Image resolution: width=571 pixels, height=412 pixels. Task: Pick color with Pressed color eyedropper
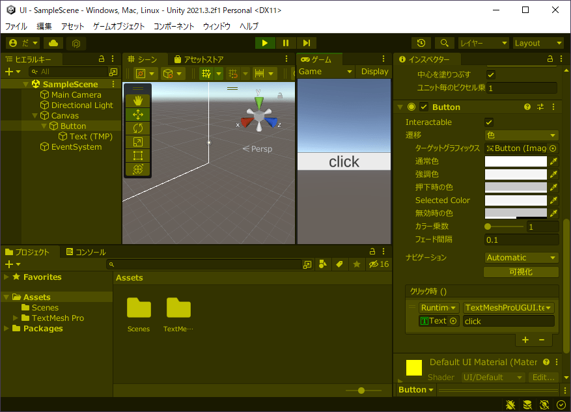[553, 187]
